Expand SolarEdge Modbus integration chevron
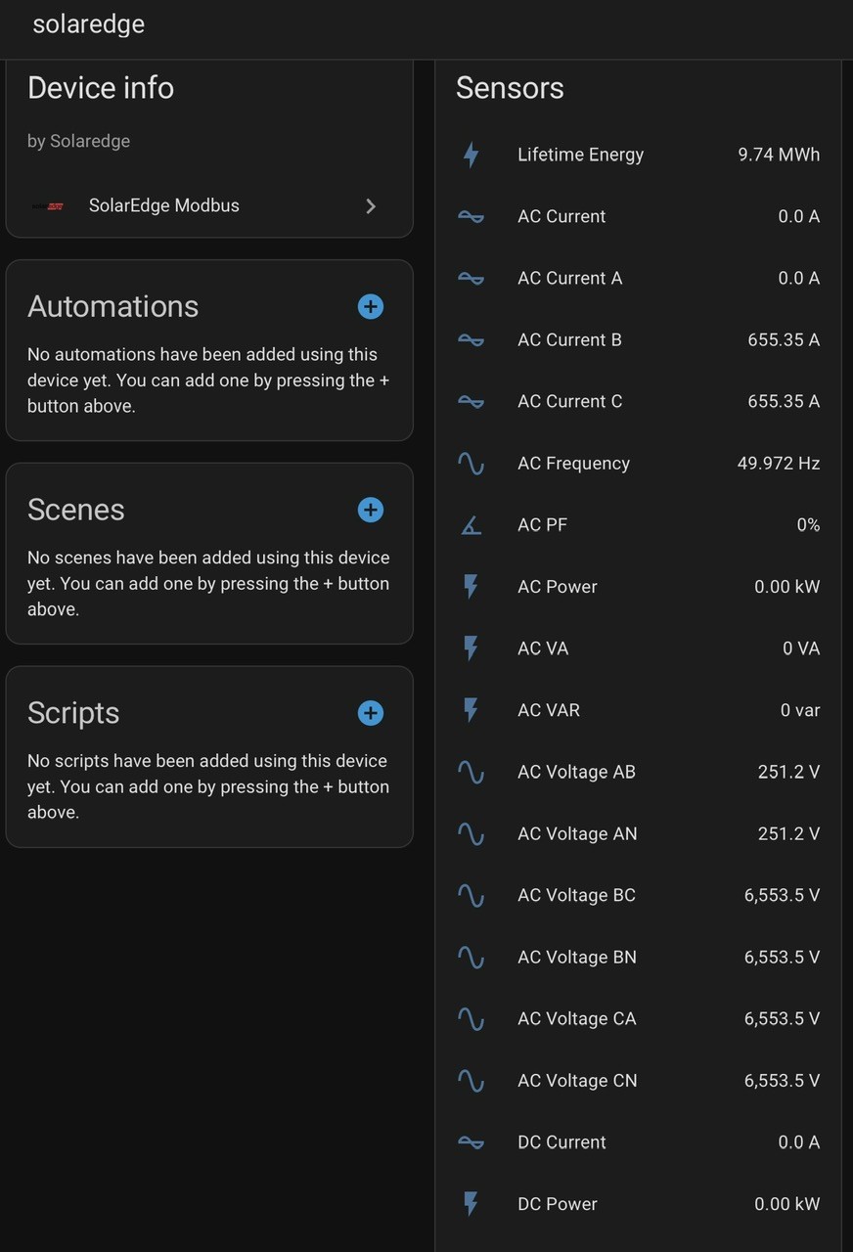This screenshot has width=853, height=1252. (x=371, y=206)
